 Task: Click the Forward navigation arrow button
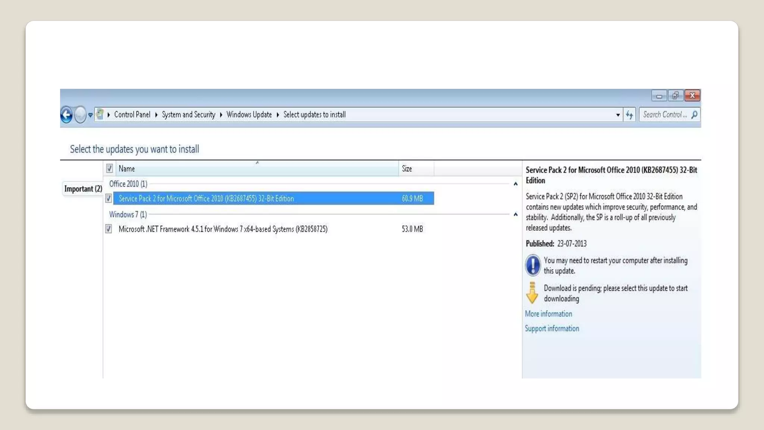80,115
